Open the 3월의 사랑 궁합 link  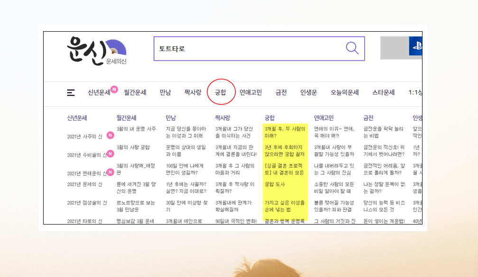(x=133, y=147)
